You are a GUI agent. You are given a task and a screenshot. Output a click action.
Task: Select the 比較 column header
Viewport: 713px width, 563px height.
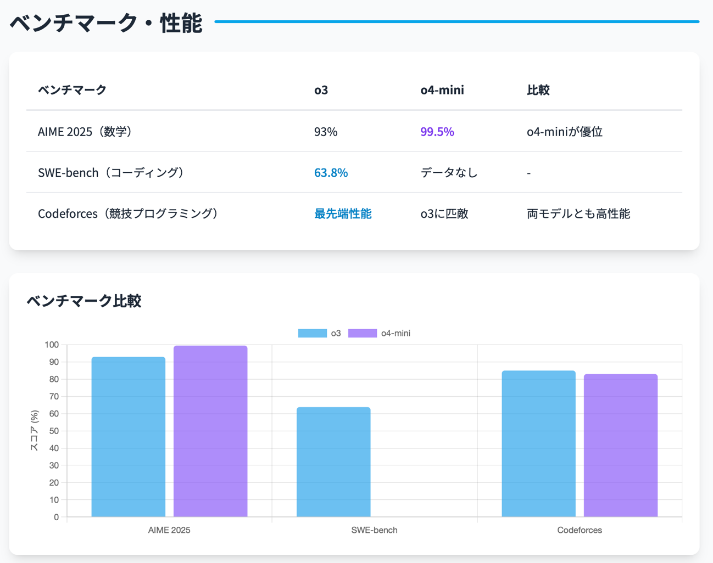tap(538, 90)
